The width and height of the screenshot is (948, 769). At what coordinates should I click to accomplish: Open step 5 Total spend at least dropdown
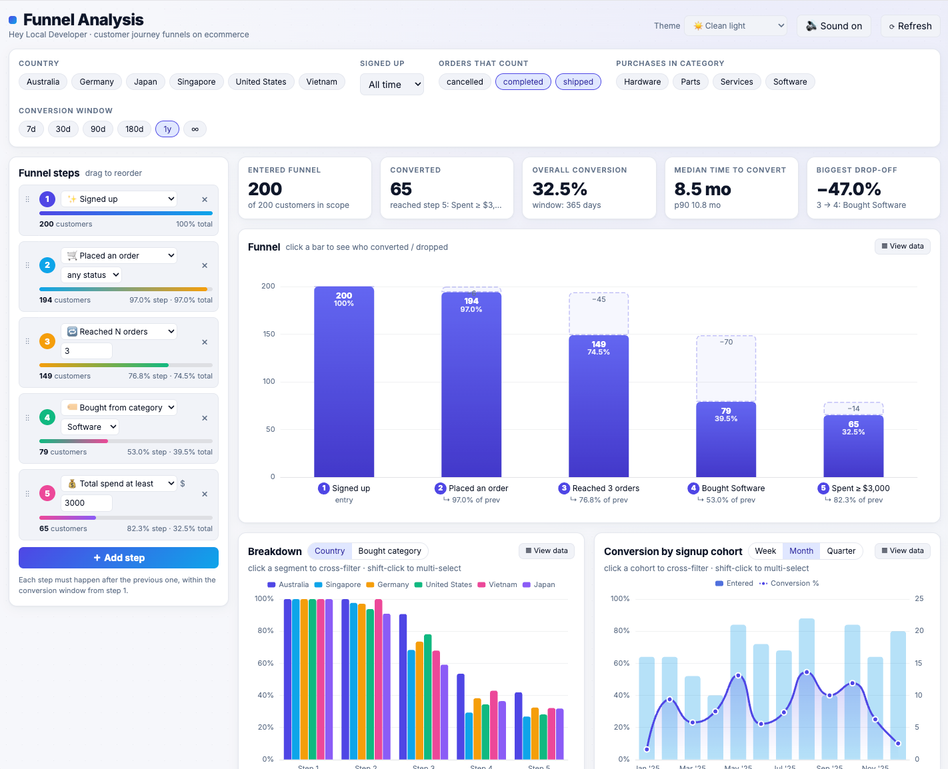point(119,484)
